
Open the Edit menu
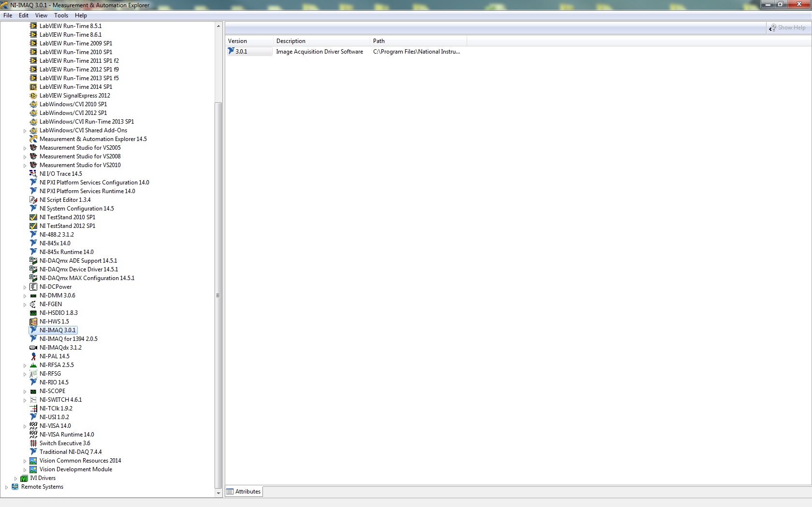(24, 15)
